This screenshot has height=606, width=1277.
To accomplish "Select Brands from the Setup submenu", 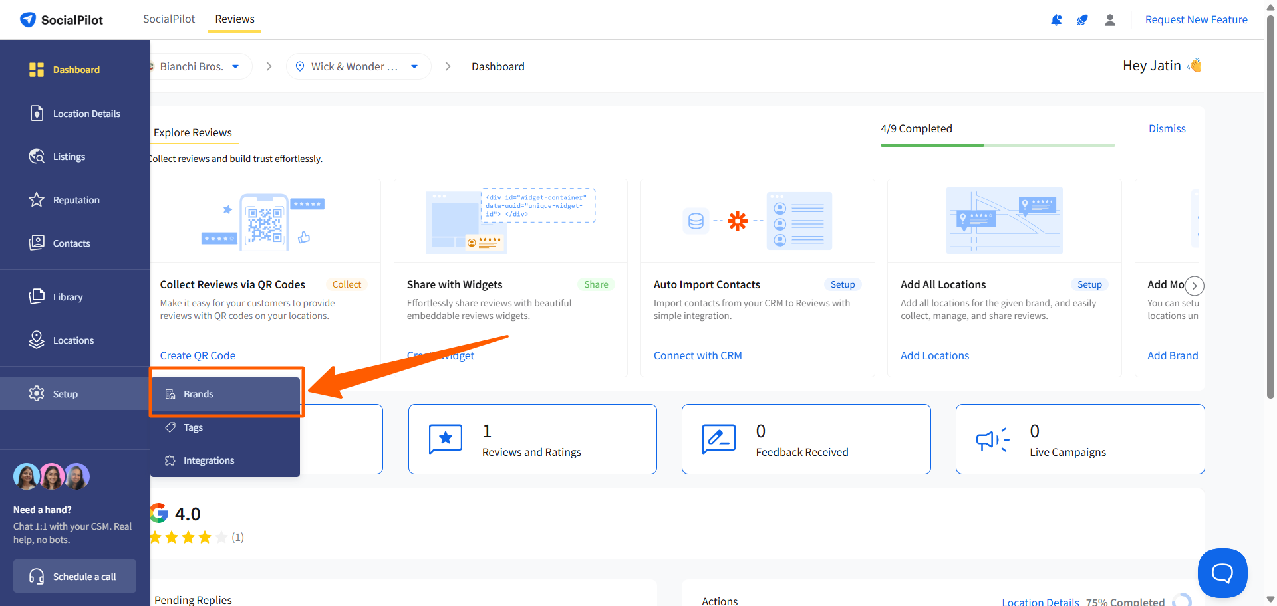I will tap(225, 394).
